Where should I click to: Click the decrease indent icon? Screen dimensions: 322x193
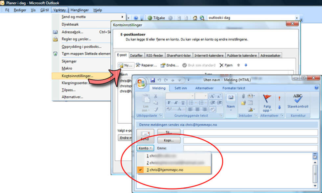[x=213, y=103]
